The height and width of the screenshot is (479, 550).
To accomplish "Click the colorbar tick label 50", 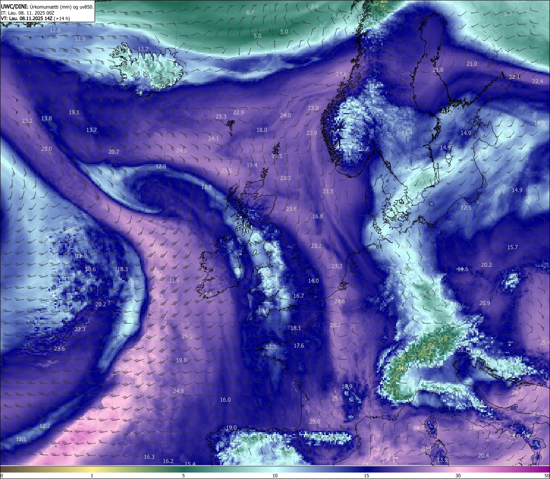I will click(547, 476).
